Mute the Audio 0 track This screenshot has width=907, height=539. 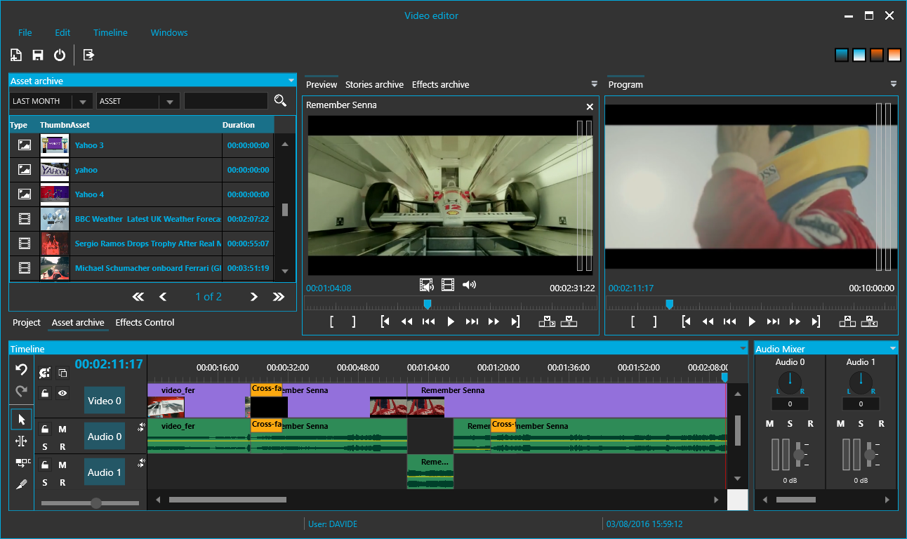coord(62,429)
